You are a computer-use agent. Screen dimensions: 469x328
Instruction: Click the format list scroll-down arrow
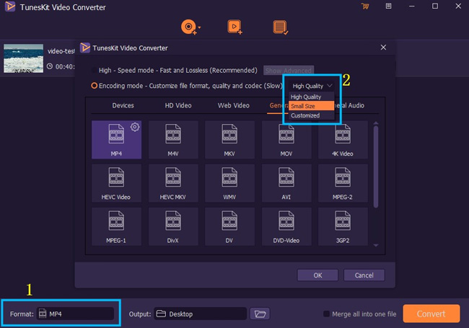376,245
